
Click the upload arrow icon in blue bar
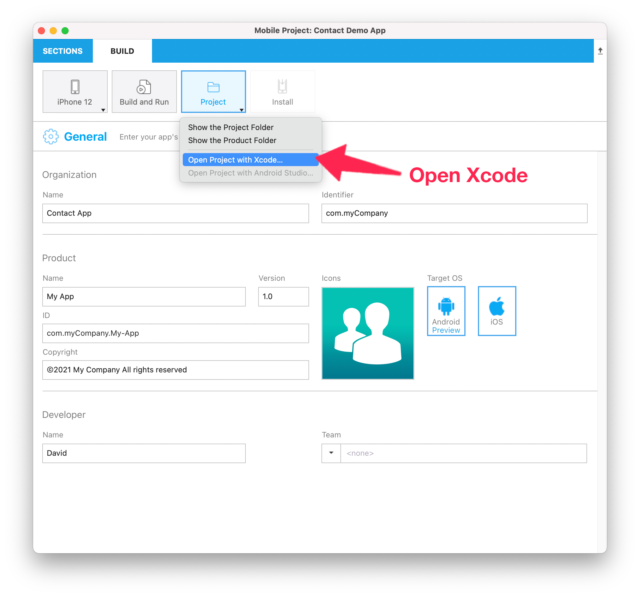[600, 51]
